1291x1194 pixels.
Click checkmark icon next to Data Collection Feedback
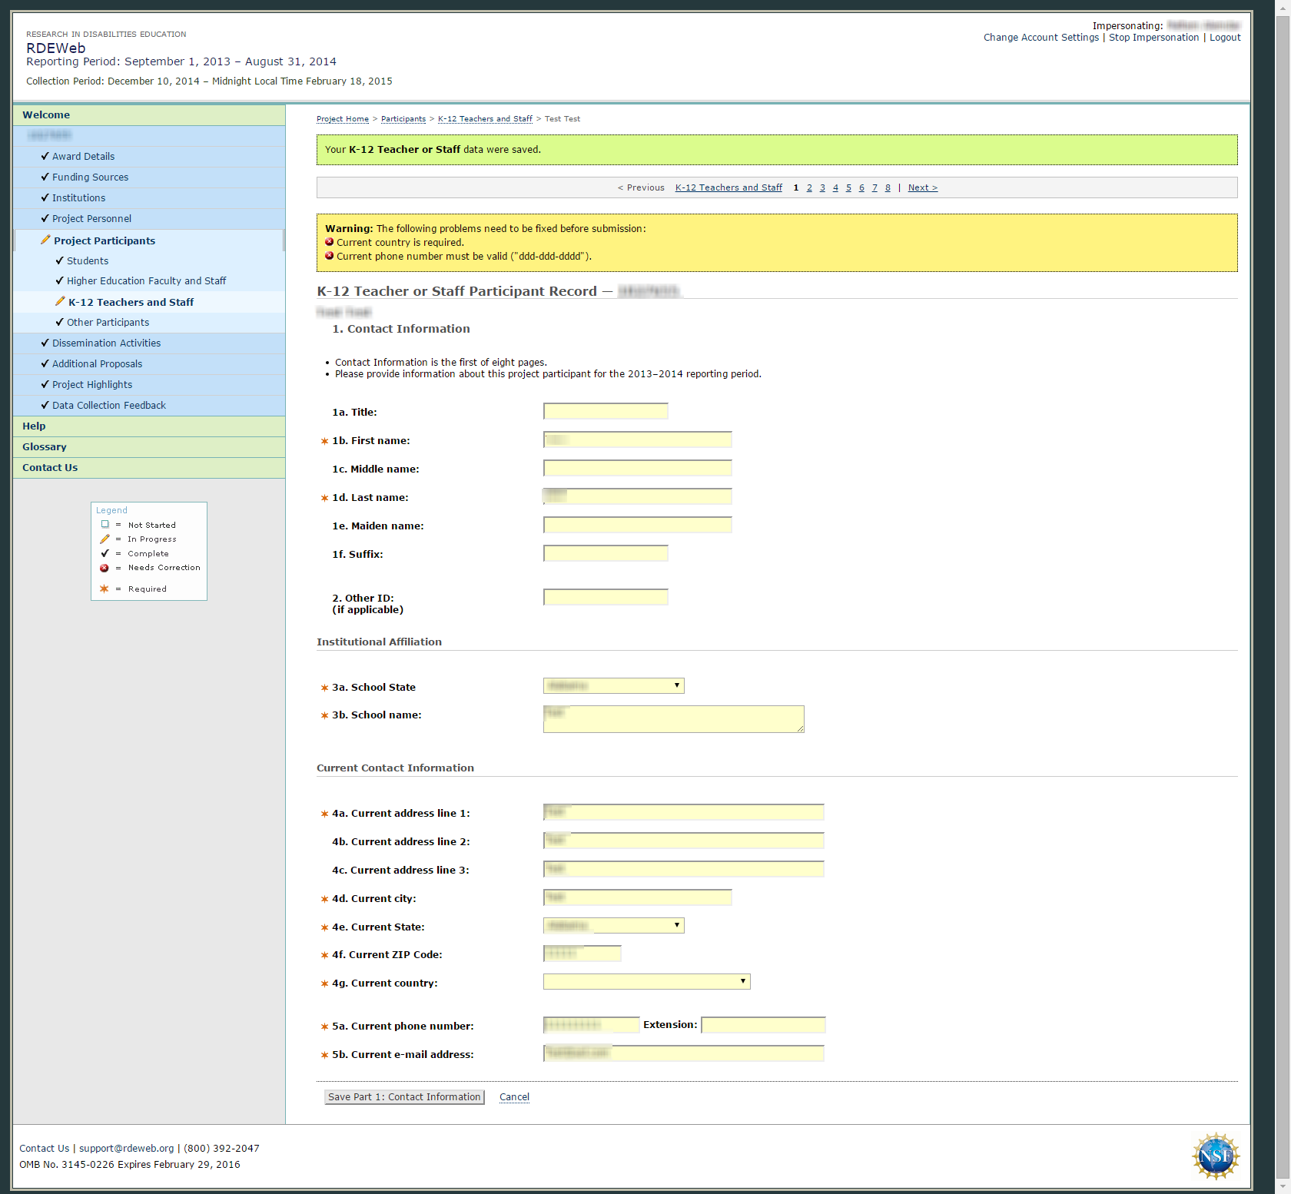point(45,405)
